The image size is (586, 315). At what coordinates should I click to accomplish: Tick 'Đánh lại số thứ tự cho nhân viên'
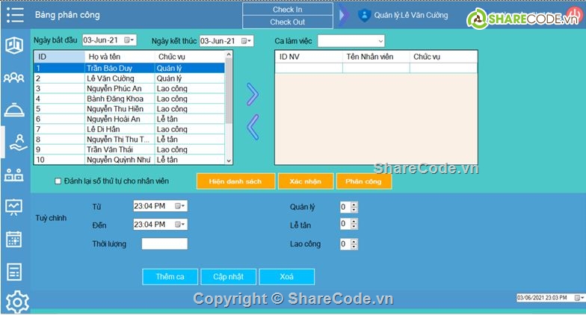click(58, 181)
